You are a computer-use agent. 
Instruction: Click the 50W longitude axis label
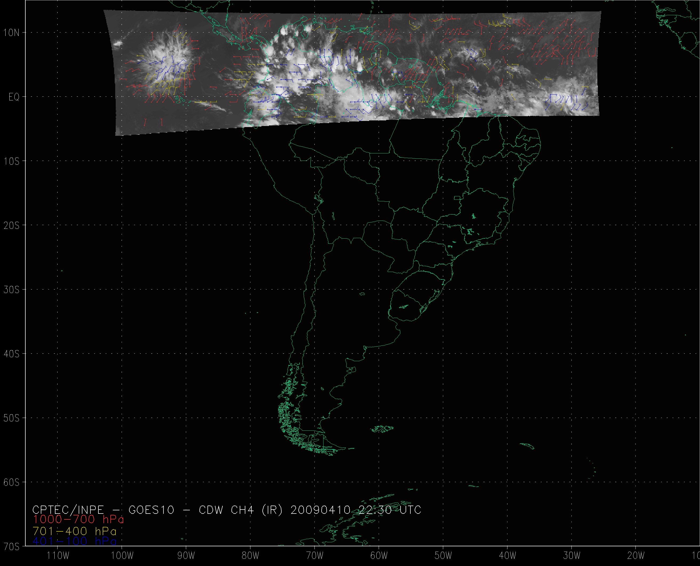point(443,556)
